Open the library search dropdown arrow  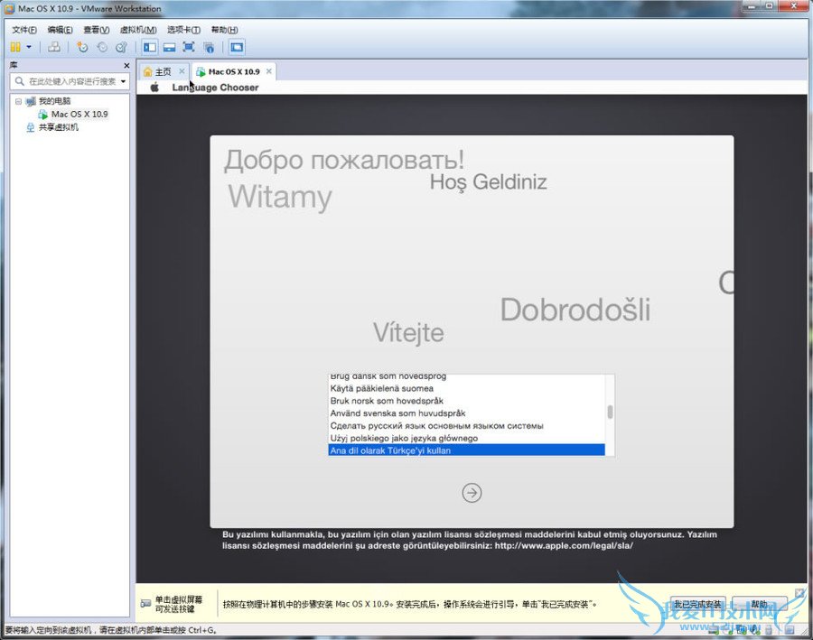pos(123,81)
